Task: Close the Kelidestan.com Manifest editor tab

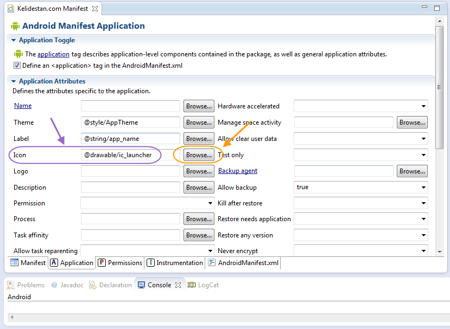Action: 95,9
